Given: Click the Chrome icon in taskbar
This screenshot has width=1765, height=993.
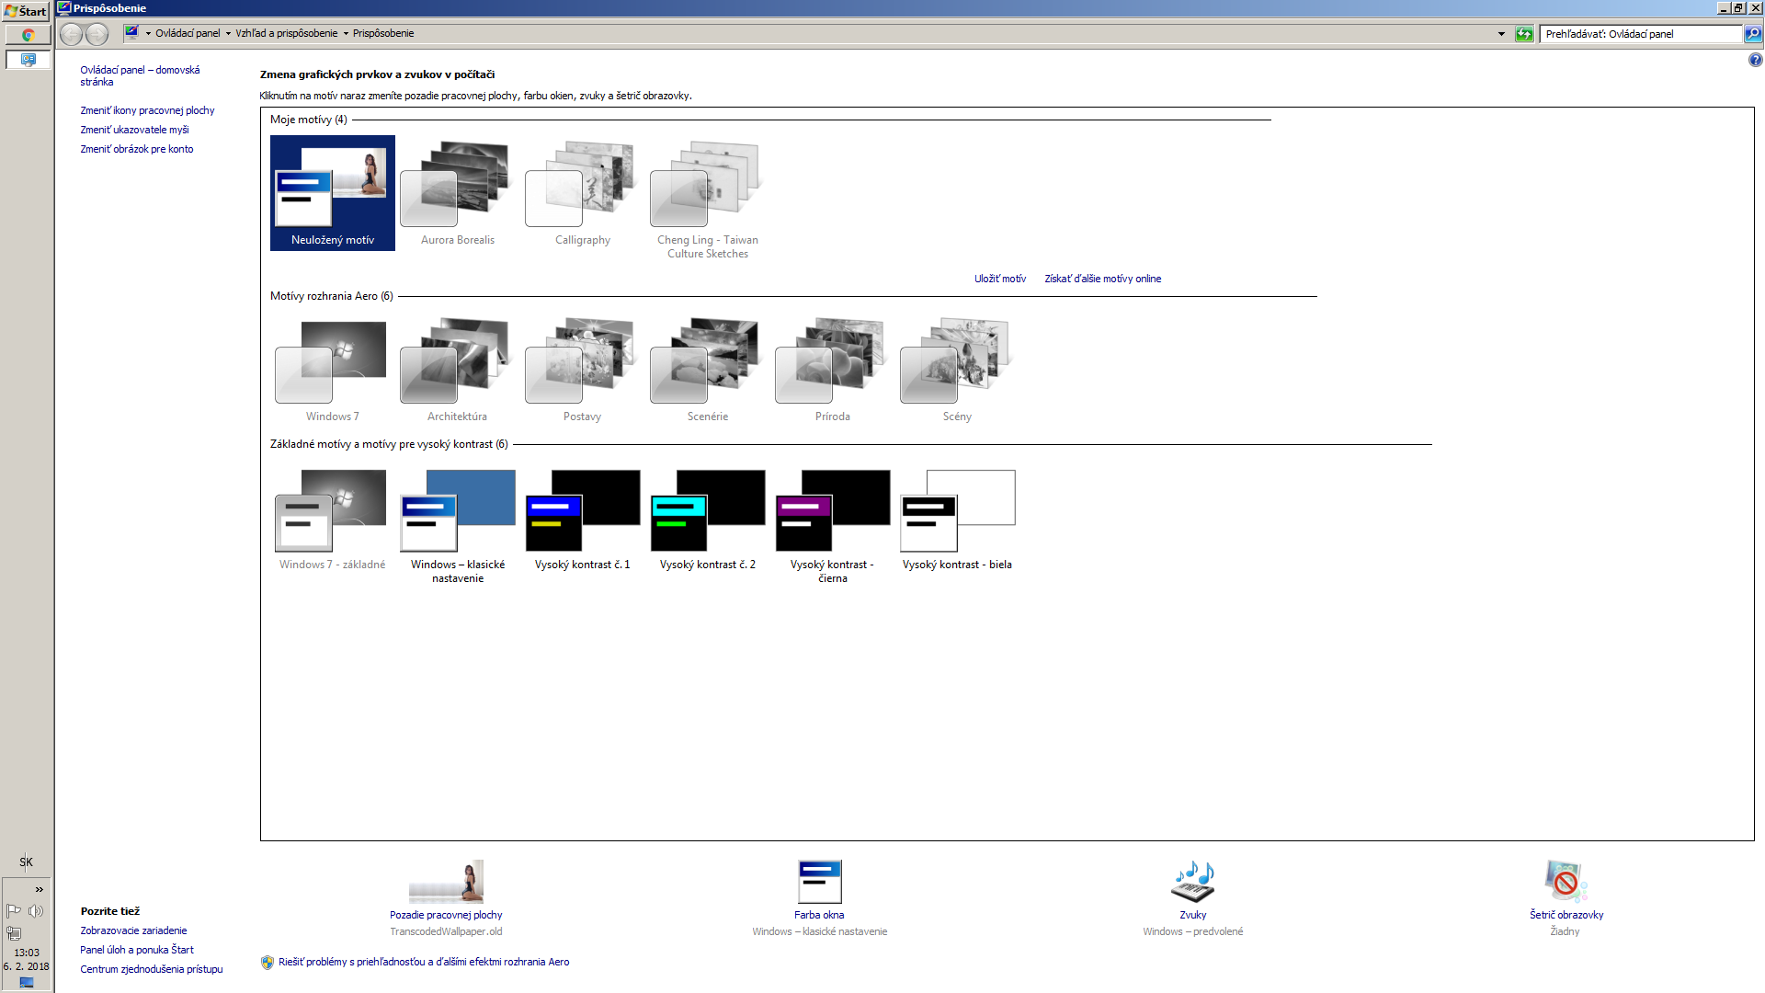Looking at the screenshot, I should tap(28, 35).
